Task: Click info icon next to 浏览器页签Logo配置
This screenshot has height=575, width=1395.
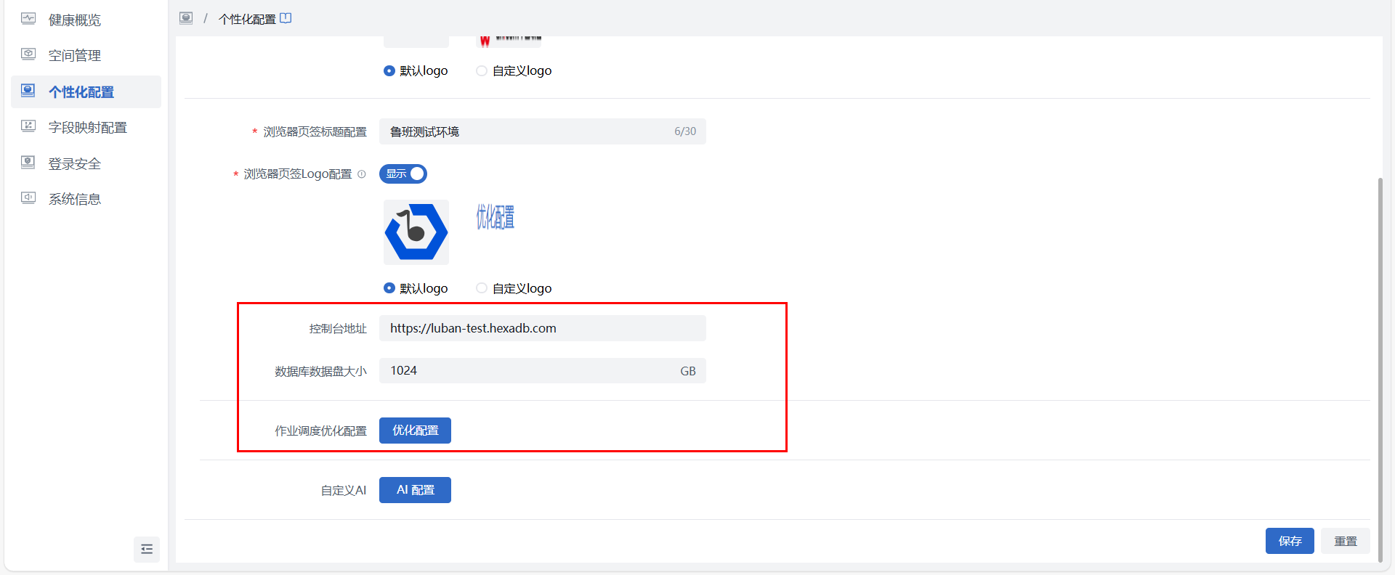Action: click(x=362, y=174)
